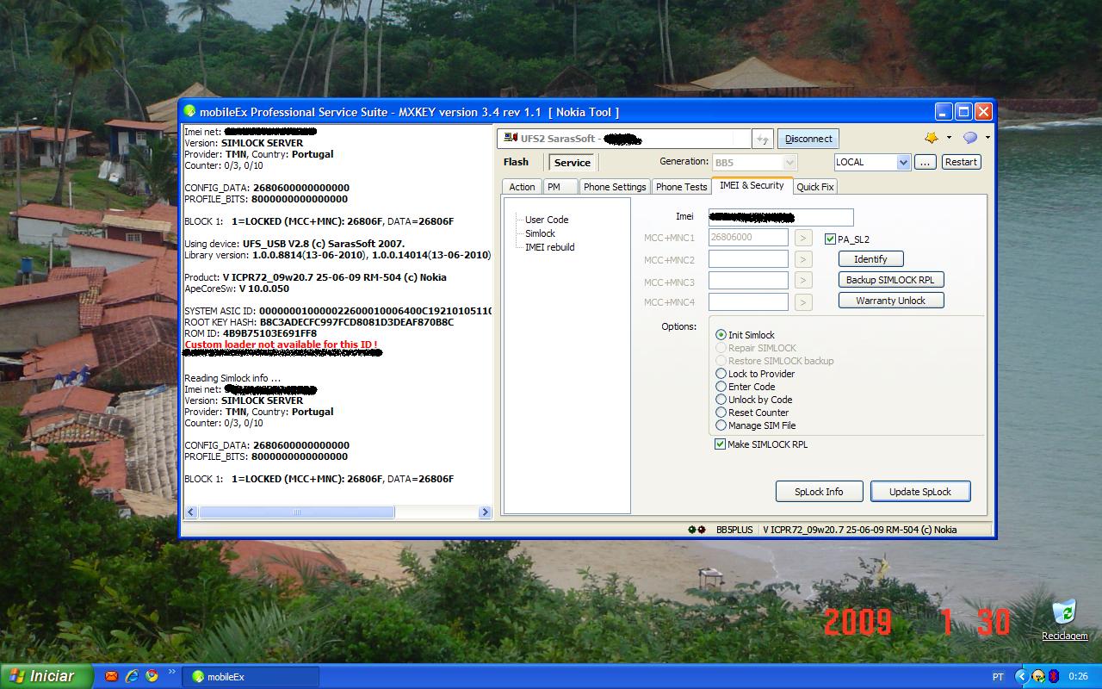Switch to the Quick Fix tab
Screen dimensions: 1102x689
814,187
